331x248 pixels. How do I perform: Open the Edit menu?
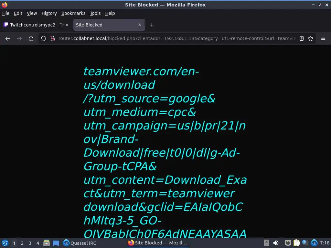click(x=18, y=13)
